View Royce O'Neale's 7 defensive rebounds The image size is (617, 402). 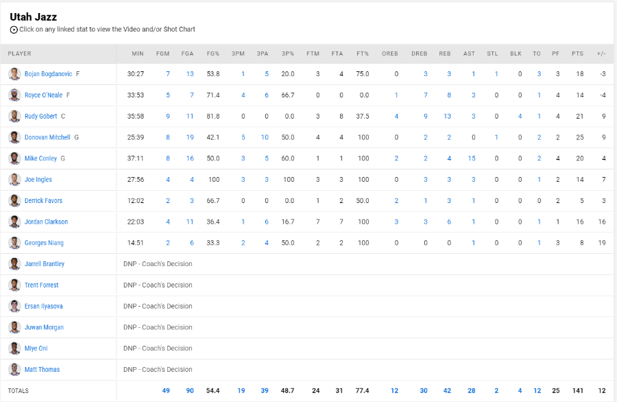click(x=425, y=95)
